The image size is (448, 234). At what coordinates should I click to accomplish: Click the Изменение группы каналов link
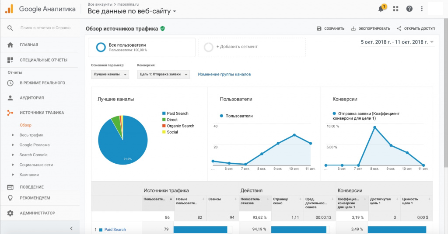coord(224,74)
